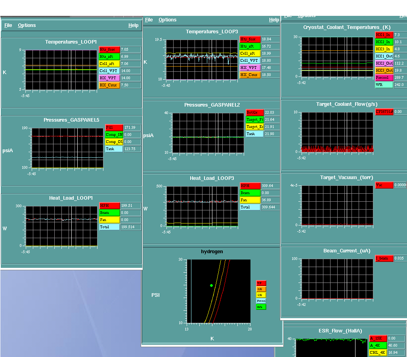Click pink HX_VPT legend in Temperatures_LOOP3
Image resolution: width=407 pixels, height=357 pixels.
coord(250,68)
